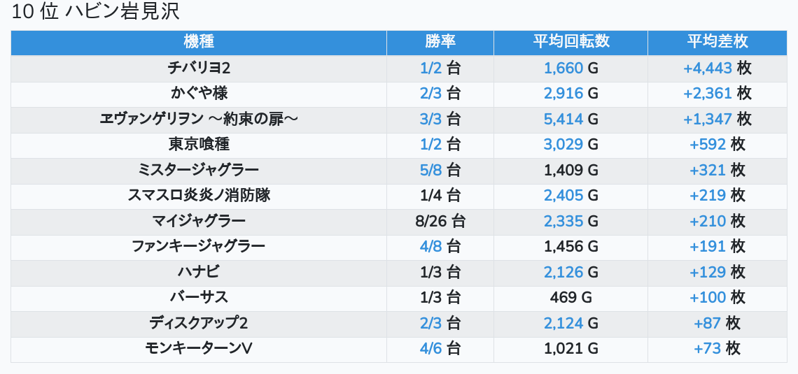This screenshot has width=798, height=374.
Task: Click the 5,414 G average spins value
Action: [x=570, y=119]
